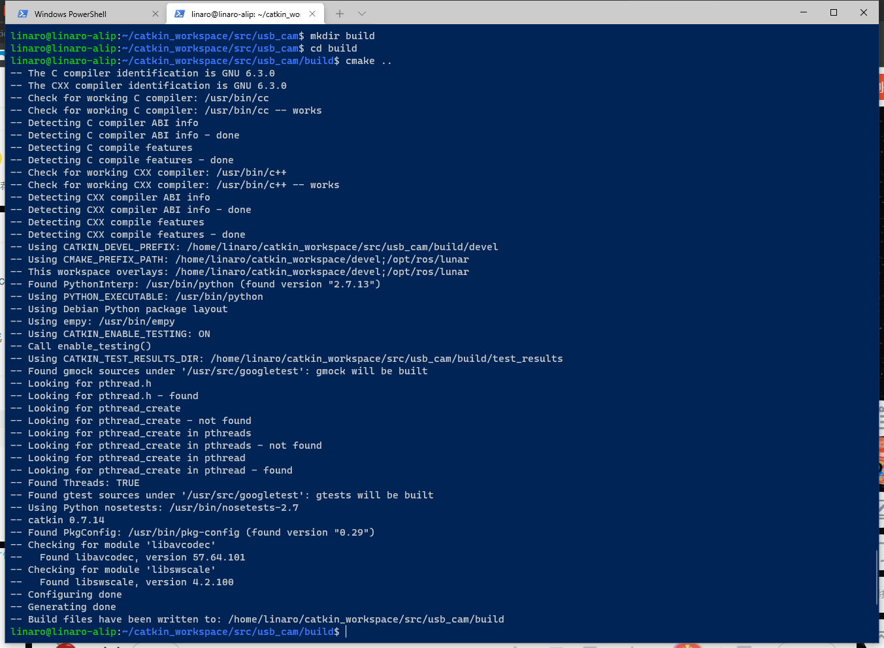Click the 'Using PYTHON_EXECUTABLE' line
Viewport: 884px width, 648px height.
coord(137,297)
